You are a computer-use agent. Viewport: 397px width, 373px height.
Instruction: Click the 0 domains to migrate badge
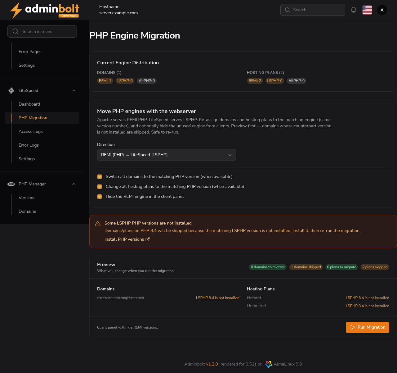coord(268,267)
